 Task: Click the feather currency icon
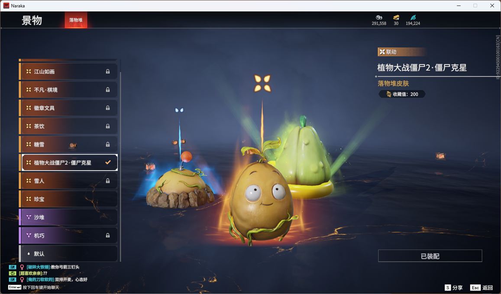coord(413,18)
